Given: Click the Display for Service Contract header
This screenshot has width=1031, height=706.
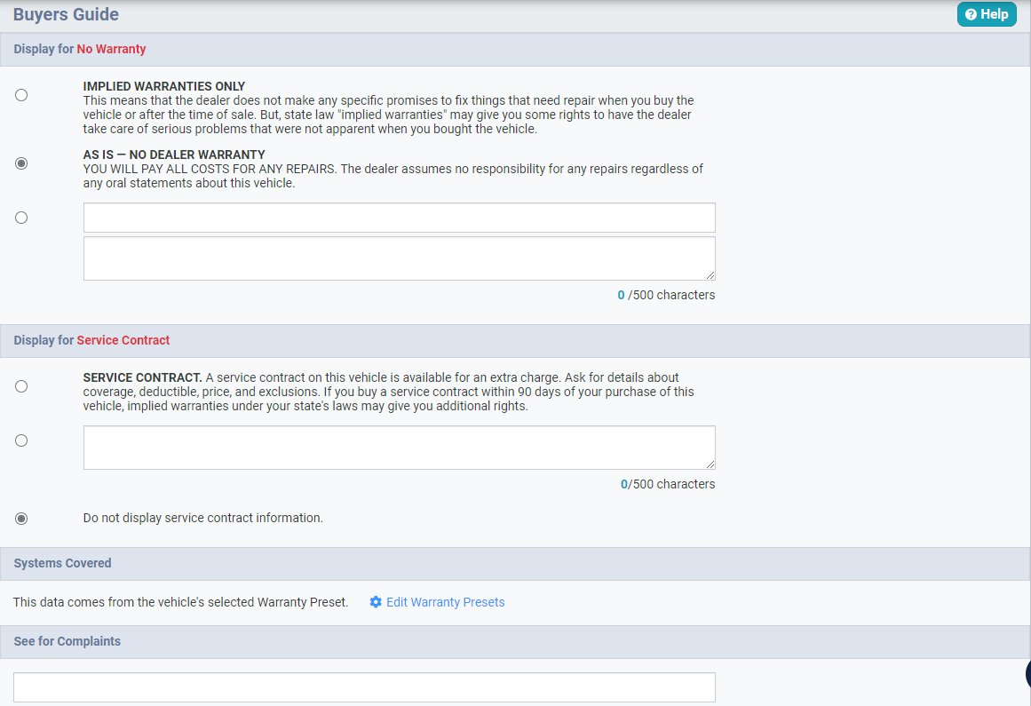Looking at the screenshot, I should click(91, 341).
